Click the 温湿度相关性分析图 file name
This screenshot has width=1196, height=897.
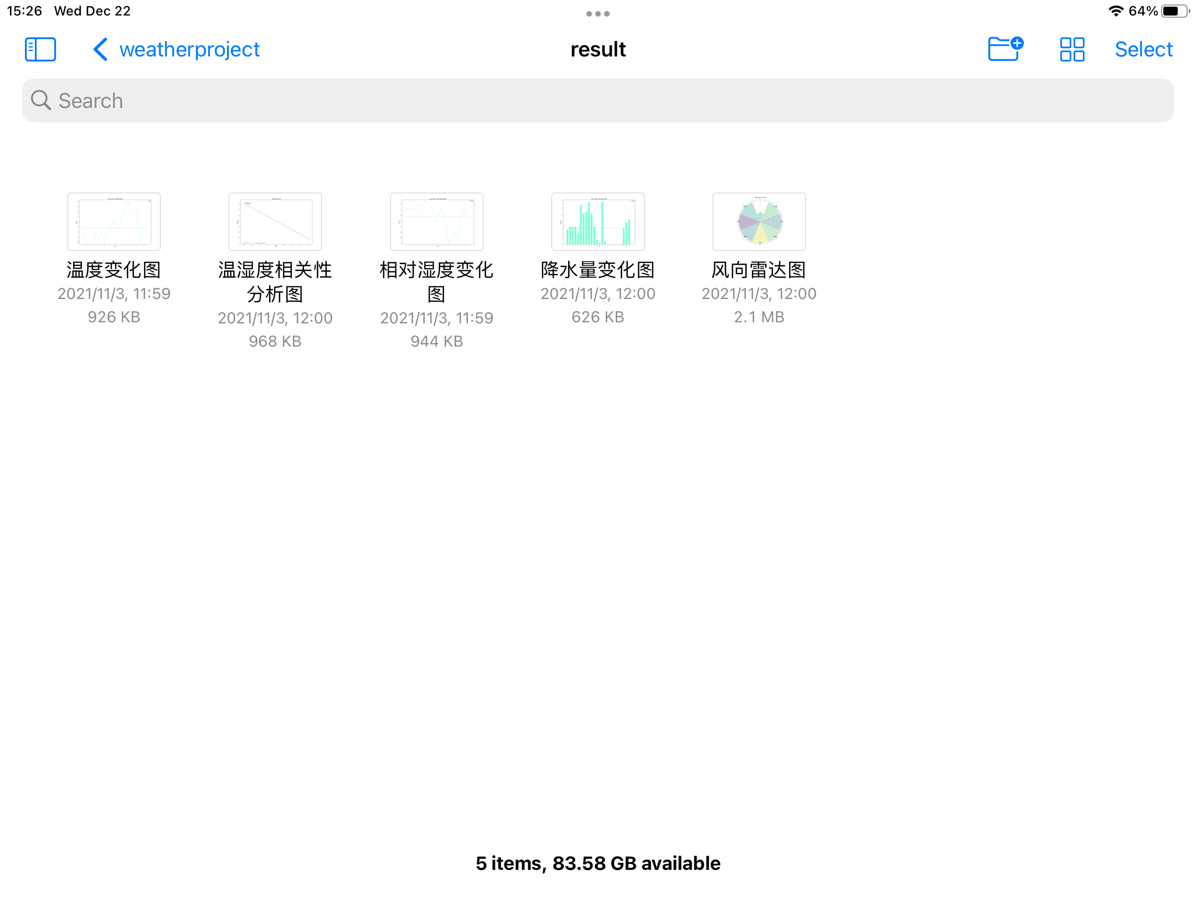coord(275,282)
